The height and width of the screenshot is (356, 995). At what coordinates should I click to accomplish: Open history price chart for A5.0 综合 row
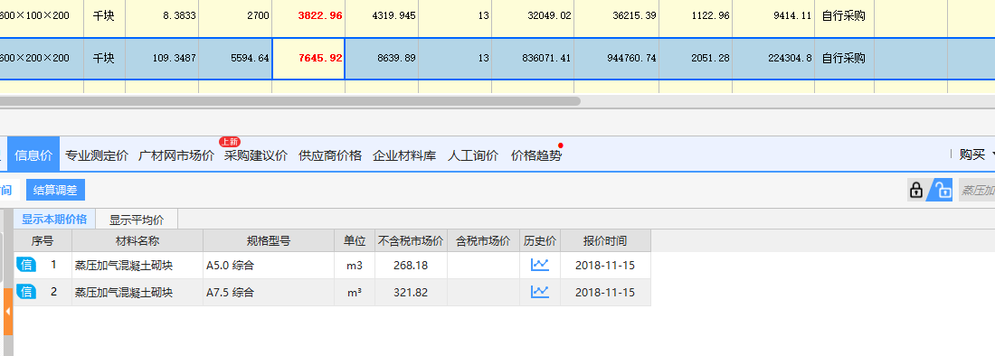click(x=539, y=266)
